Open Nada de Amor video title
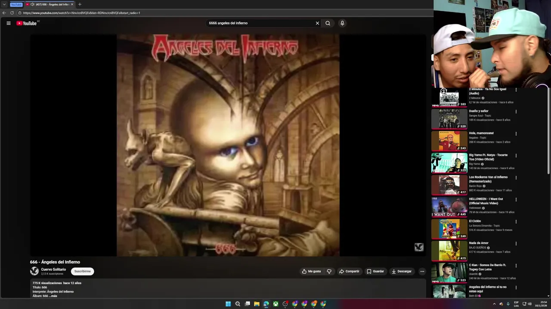 tap(479, 243)
